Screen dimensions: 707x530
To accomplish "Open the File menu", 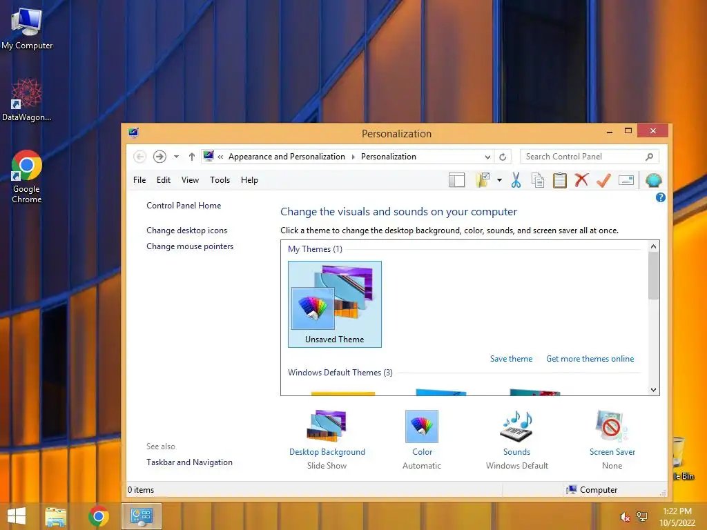I will tap(139, 180).
